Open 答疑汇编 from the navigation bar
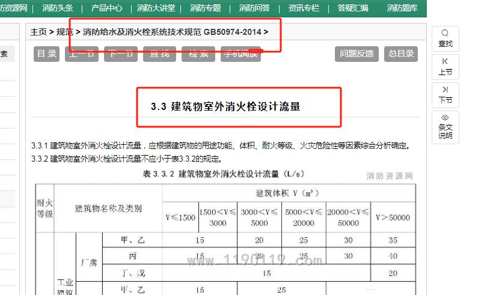Screen dimensions: 499x295 pos(353,8)
